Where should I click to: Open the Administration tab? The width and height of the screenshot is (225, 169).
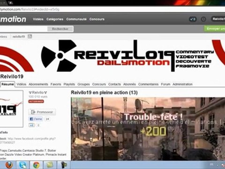[x=182, y=84]
